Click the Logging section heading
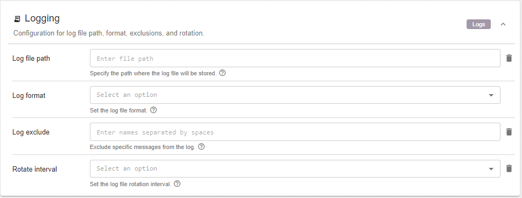The height and width of the screenshot is (198, 522). [x=43, y=18]
